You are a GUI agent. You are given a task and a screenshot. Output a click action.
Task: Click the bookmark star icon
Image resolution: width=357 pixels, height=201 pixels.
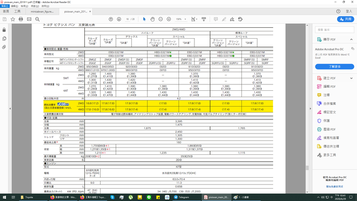13,19
